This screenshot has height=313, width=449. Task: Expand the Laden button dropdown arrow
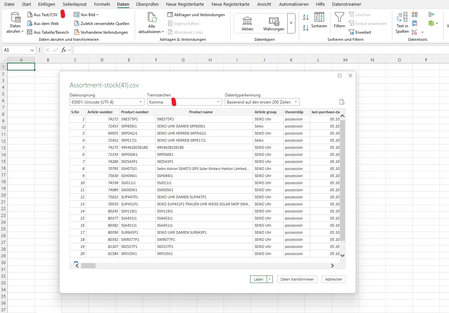[x=270, y=279]
